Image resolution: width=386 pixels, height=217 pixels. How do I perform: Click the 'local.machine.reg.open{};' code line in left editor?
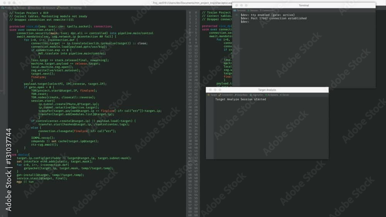coord(52,67)
